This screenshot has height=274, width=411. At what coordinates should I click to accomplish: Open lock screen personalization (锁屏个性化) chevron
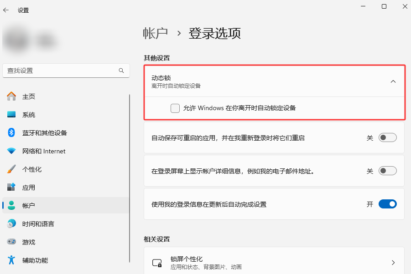coord(393,263)
